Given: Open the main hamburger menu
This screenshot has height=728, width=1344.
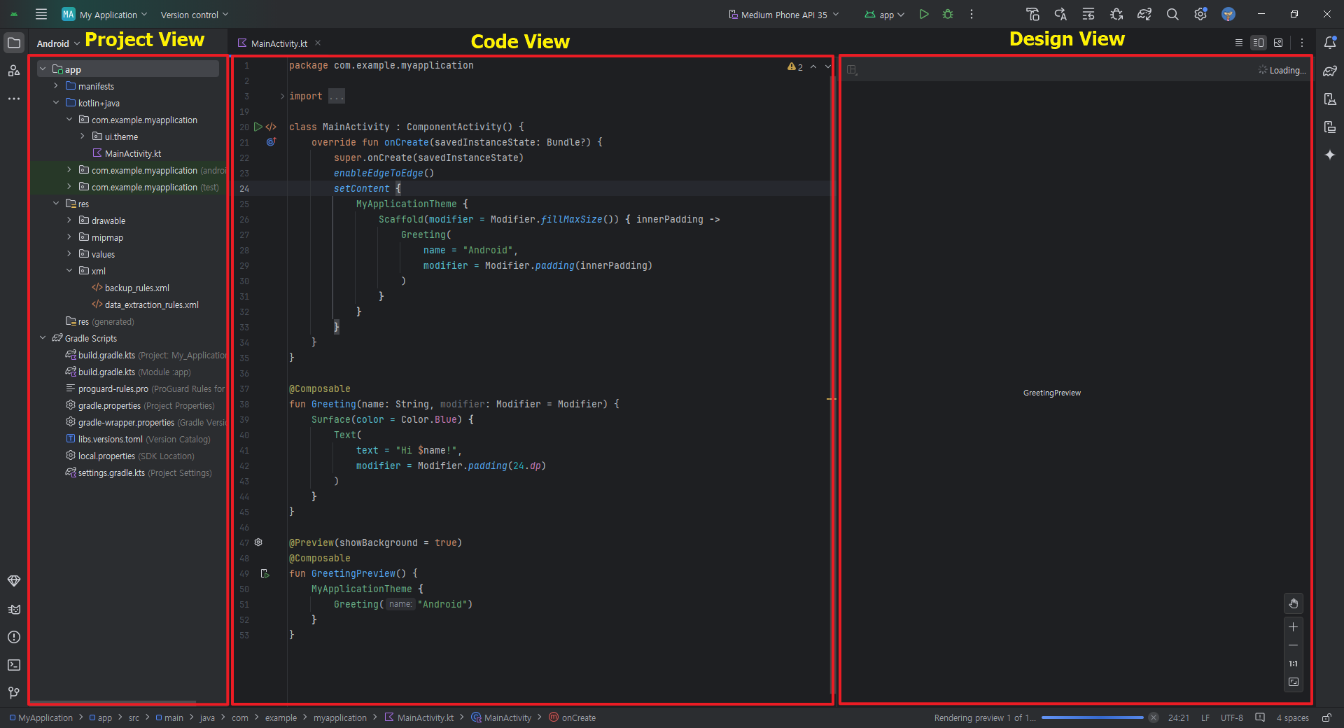Looking at the screenshot, I should coord(41,14).
